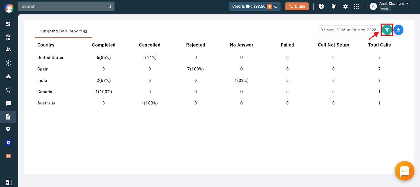Open the phone call activity sidebar icon
The width and height of the screenshot is (420, 187).
pos(8,90)
